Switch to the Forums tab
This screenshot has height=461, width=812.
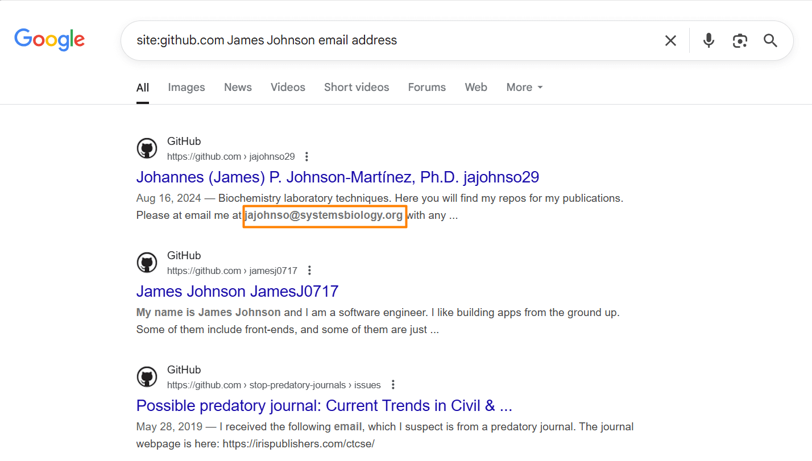pos(427,88)
